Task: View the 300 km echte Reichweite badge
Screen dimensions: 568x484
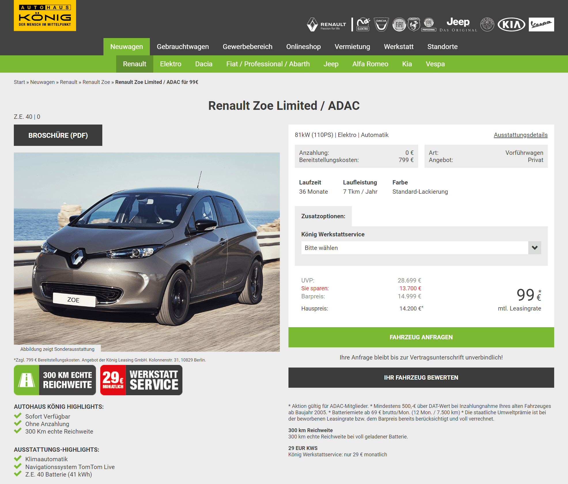Action: (x=55, y=380)
